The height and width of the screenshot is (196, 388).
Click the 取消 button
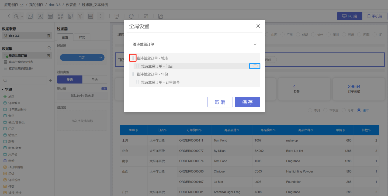pyautogui.click(x=220, y=102)
